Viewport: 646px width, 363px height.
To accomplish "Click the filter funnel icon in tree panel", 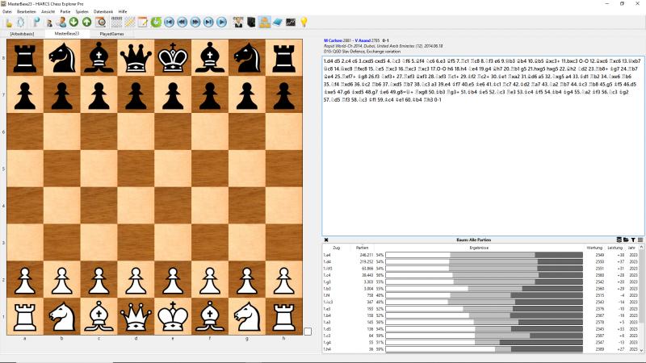I will 633,240.
